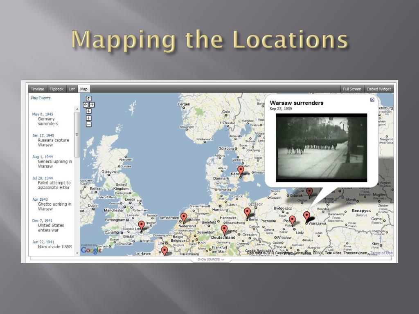Select the red map pin at Berlin

click(x=247, y=213)
